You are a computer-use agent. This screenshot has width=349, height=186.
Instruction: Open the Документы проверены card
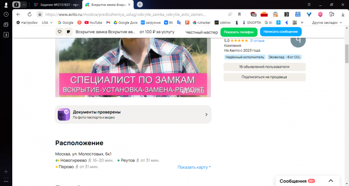(x=133, y=115)
